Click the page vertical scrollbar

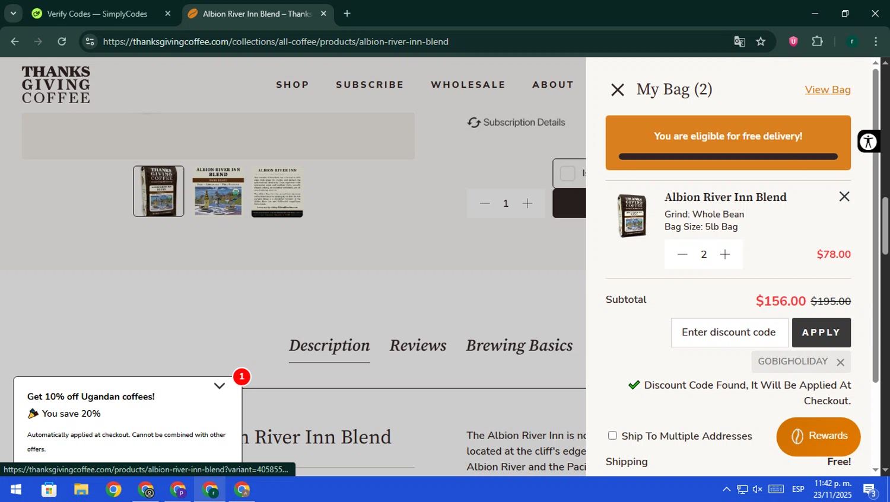[885, 225]
